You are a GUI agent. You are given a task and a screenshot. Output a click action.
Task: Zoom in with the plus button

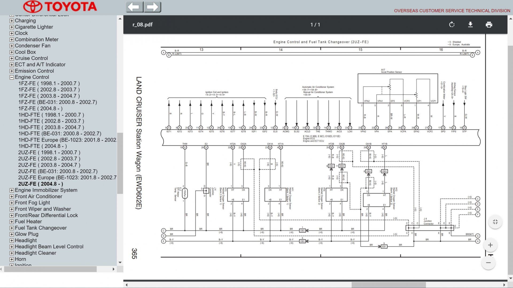490,245
